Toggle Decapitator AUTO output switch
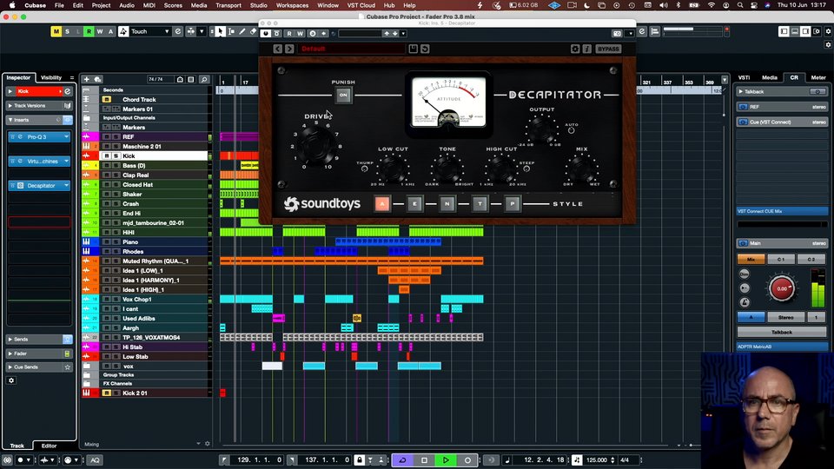Screen dimensions: 834x469 coord(572,131)
